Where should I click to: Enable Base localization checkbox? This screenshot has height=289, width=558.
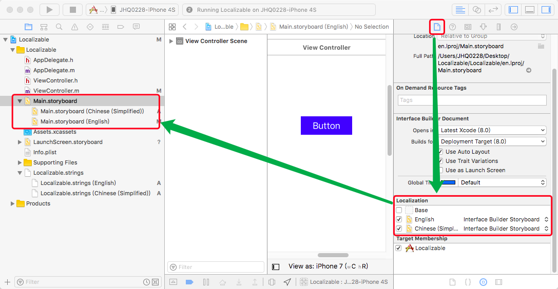tap(399, 210)
